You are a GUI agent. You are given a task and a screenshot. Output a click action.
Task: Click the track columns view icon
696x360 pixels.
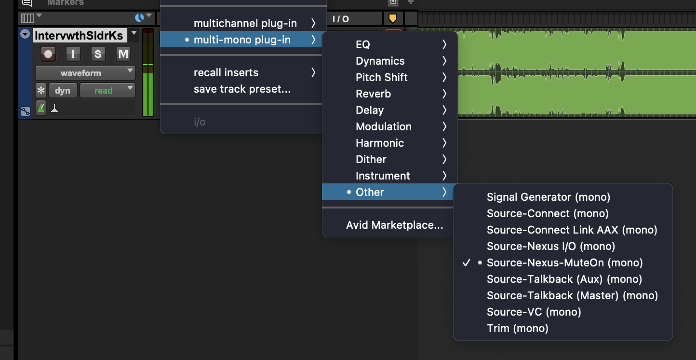27,18
